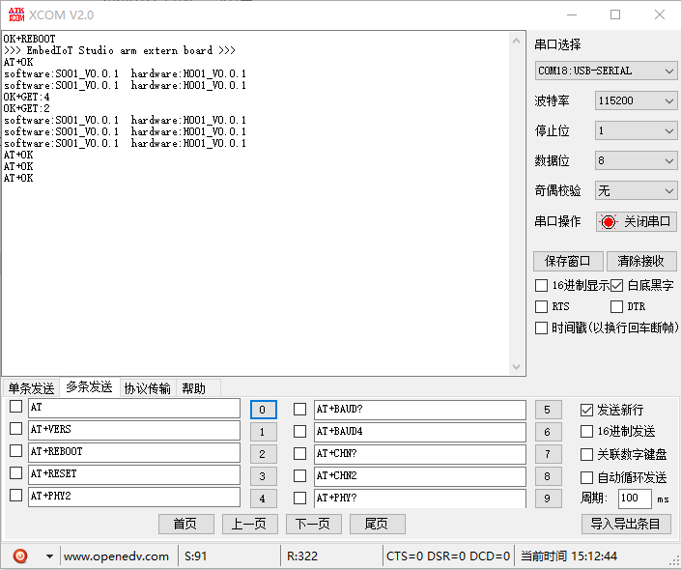681x570 pixels.
Task: Expand the 波特率 115200 dropdown
Action: click(x=636, y=101)
